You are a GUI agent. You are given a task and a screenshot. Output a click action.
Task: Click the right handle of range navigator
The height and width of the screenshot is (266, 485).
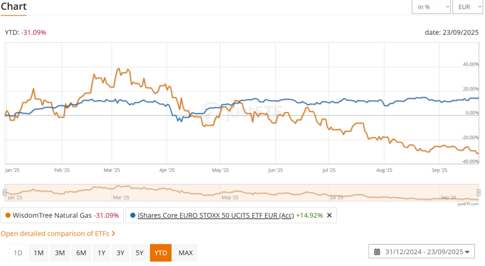478,192
